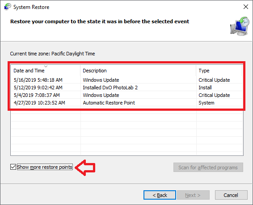Image resolution: width=253 pixels, height=205 pixels.
Task: Click the System Restore title bar icon
Action: click(x=8, y=7)
